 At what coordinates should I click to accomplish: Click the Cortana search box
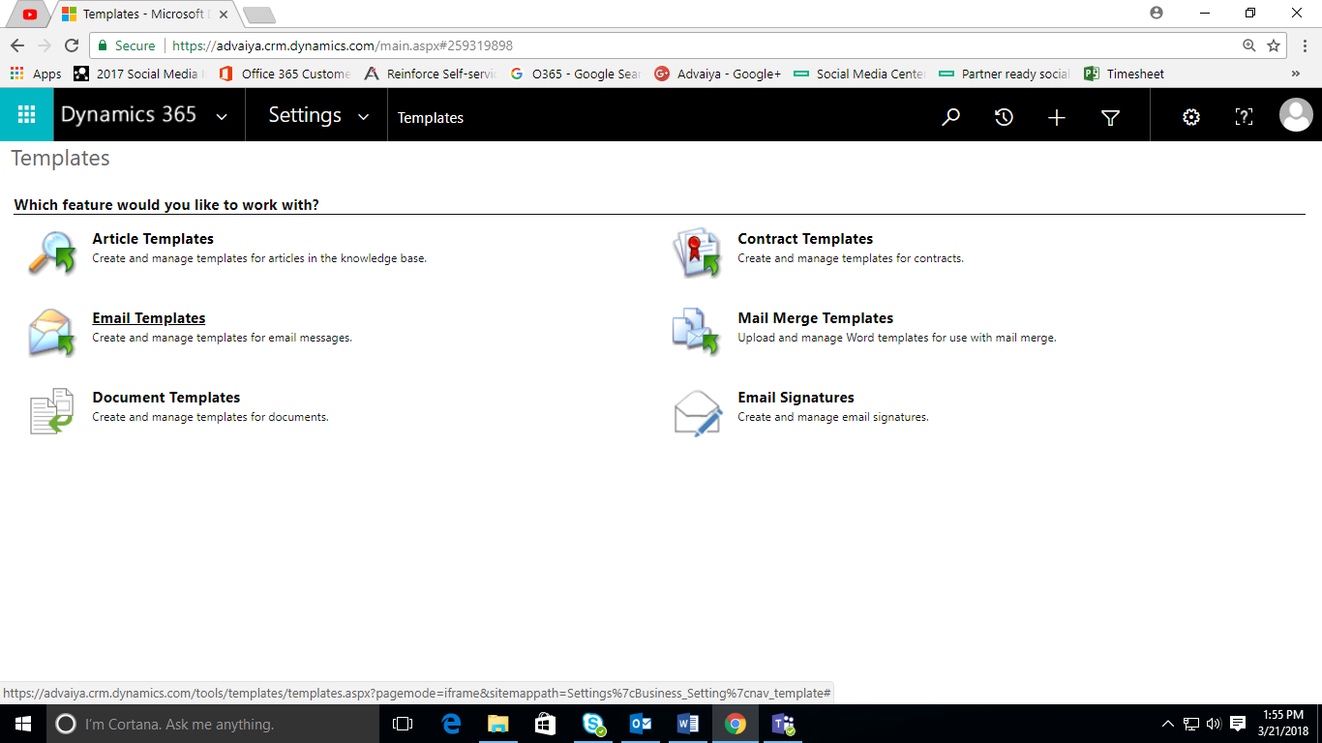click(213, 724)
